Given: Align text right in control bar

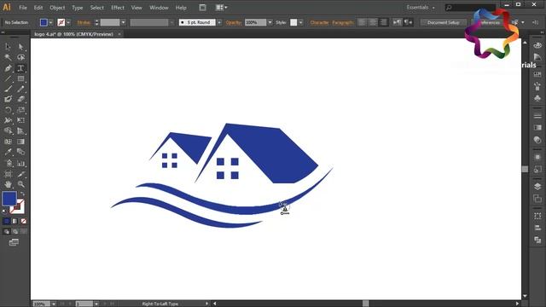Looking at the screenshot, I should (x=383, y=22).
